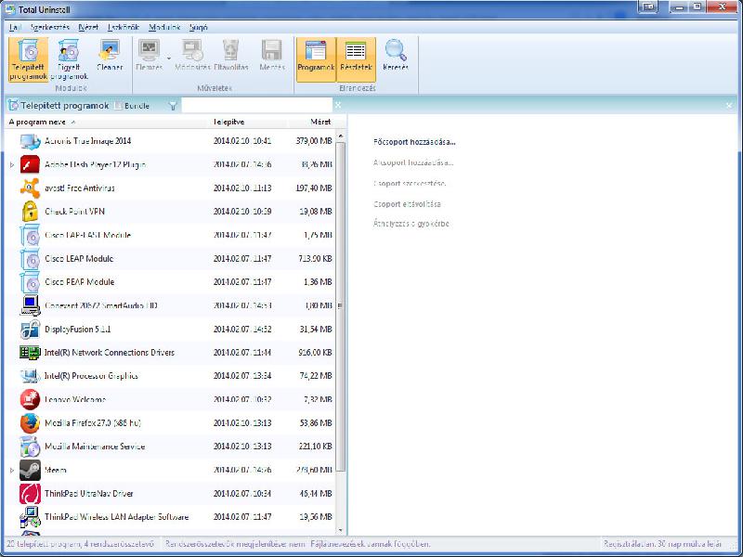Image resolution: width=743 pixels, height=557 pixels.
Task: Open the Szerkesztés menu
Action: pyautogui.click(x=50, y=28)
